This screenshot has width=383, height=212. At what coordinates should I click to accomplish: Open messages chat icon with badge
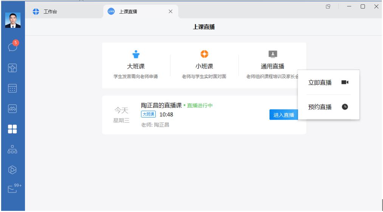click(x=12, y=47)
